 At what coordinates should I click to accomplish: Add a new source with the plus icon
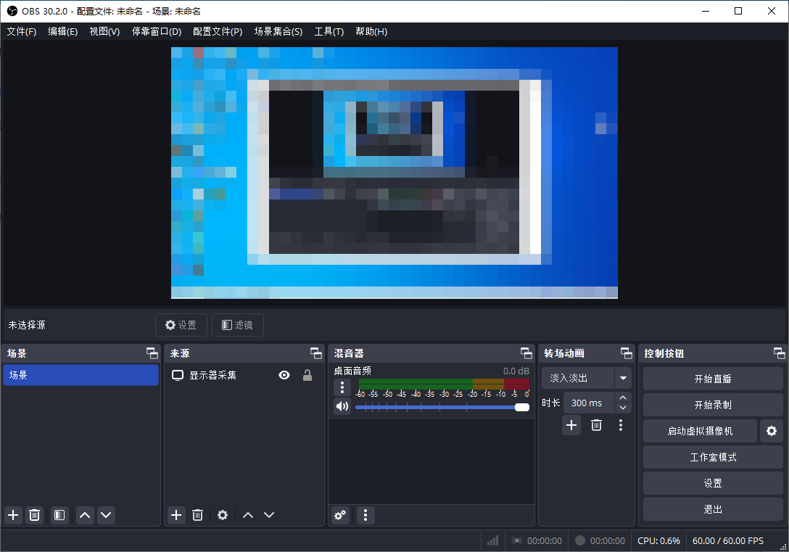coord(176,515)
